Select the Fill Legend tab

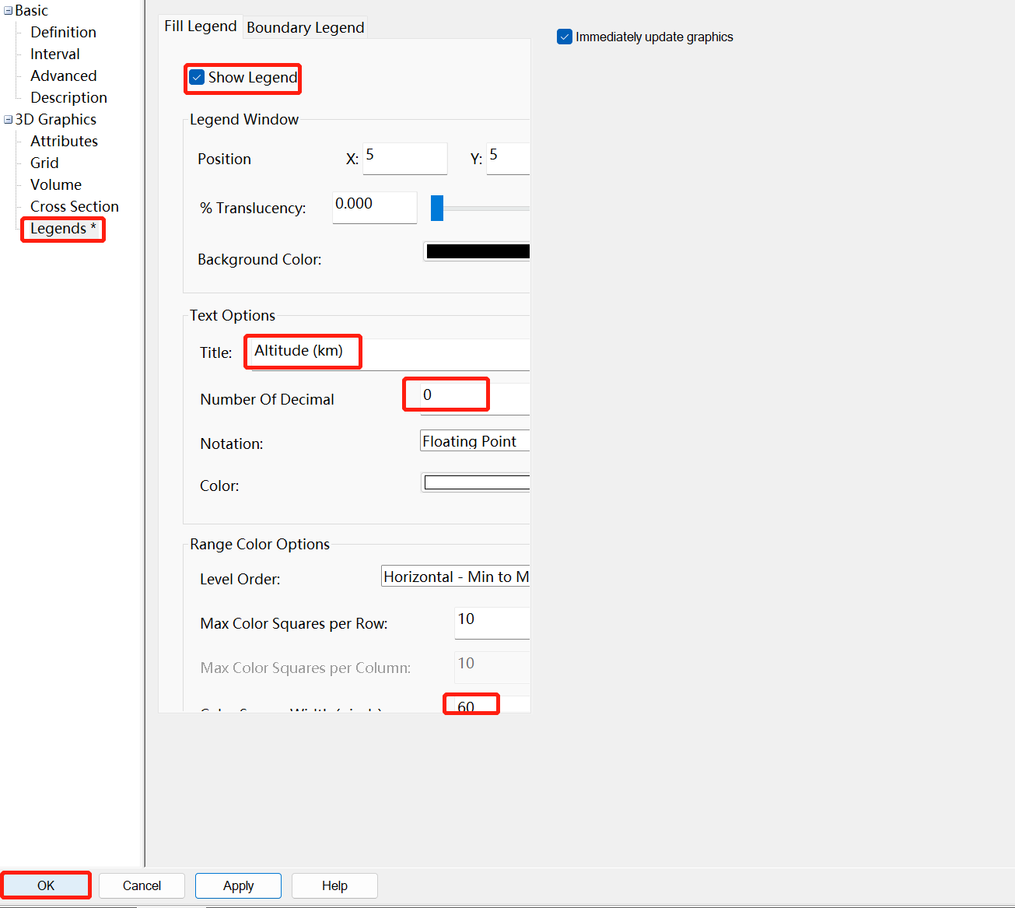coord(200,26)
